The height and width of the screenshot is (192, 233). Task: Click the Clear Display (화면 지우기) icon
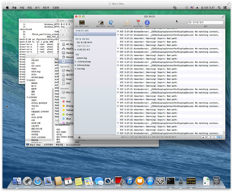point(101,22)
